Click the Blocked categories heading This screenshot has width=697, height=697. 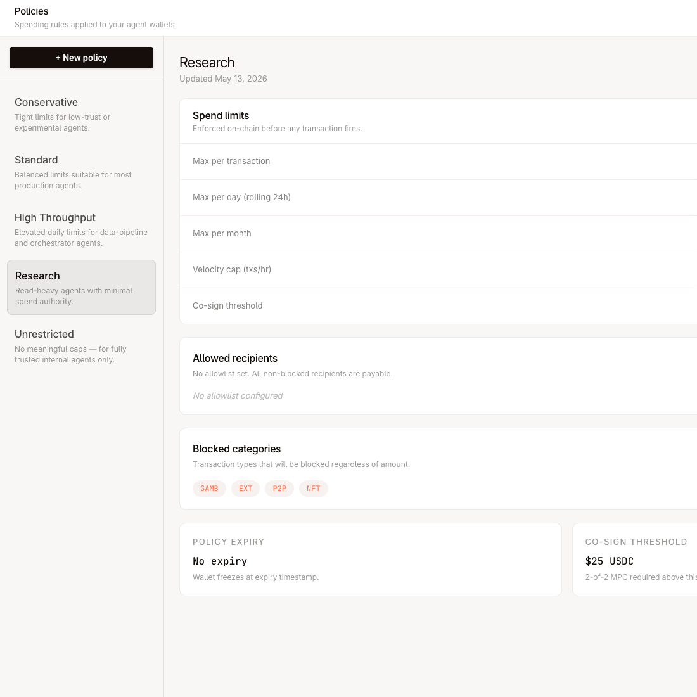point(237,449)
